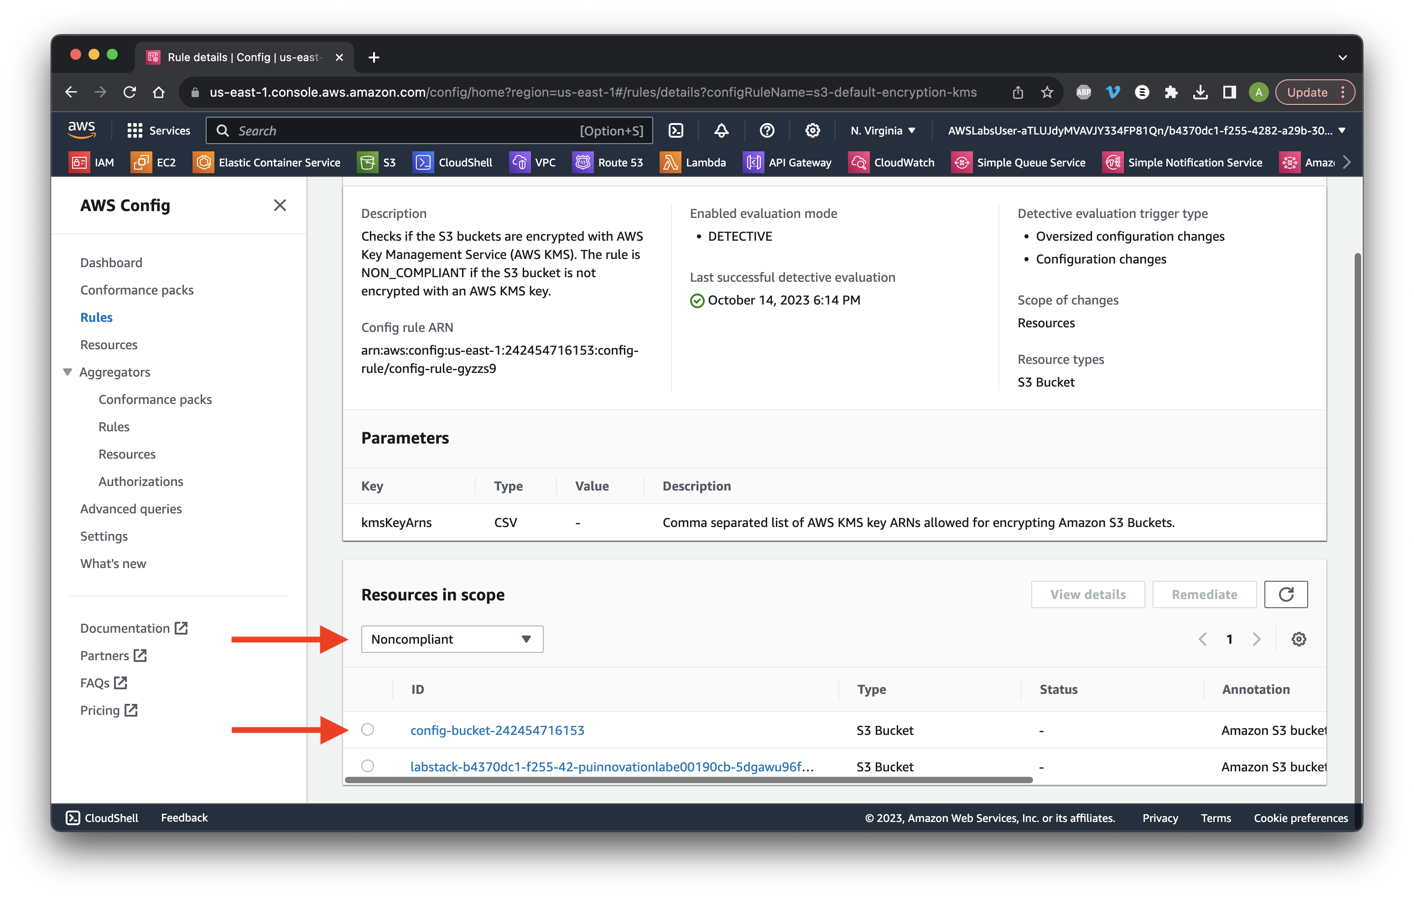Image resolution: width=1414 pixels, height=899 pixels.
Task: Open the Noncompliant filter dropdown
Action: tap(452, 639)
